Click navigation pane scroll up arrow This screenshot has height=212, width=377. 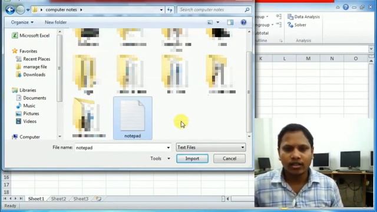click(59, 31)
